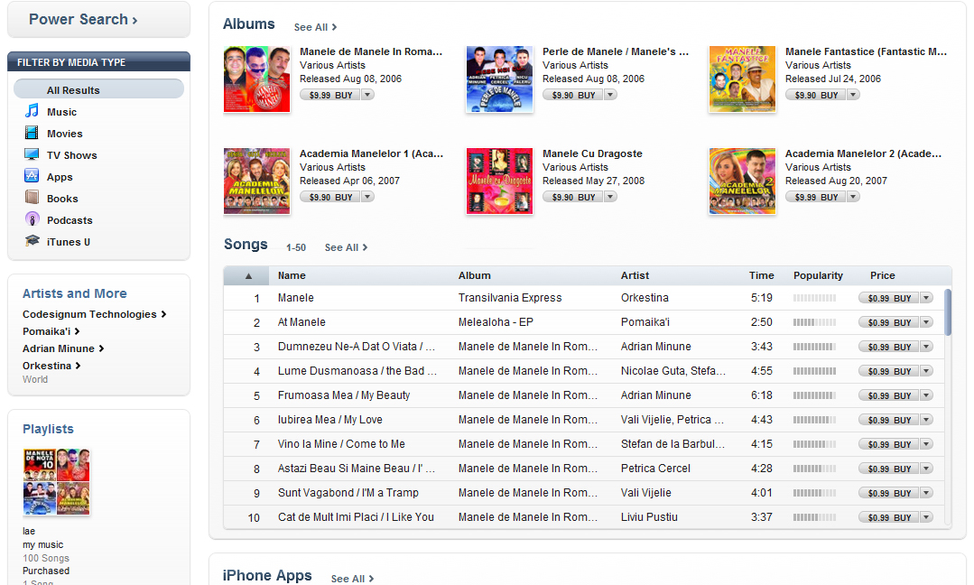Open buy dropdown arrow for Manele song
Viewport: 974px width, 585px height.
pos(927,298)
